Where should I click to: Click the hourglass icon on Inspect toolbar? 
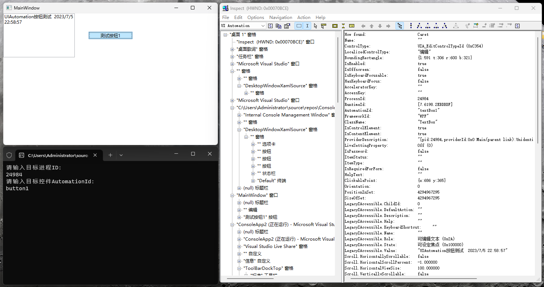tap(343, 26)
